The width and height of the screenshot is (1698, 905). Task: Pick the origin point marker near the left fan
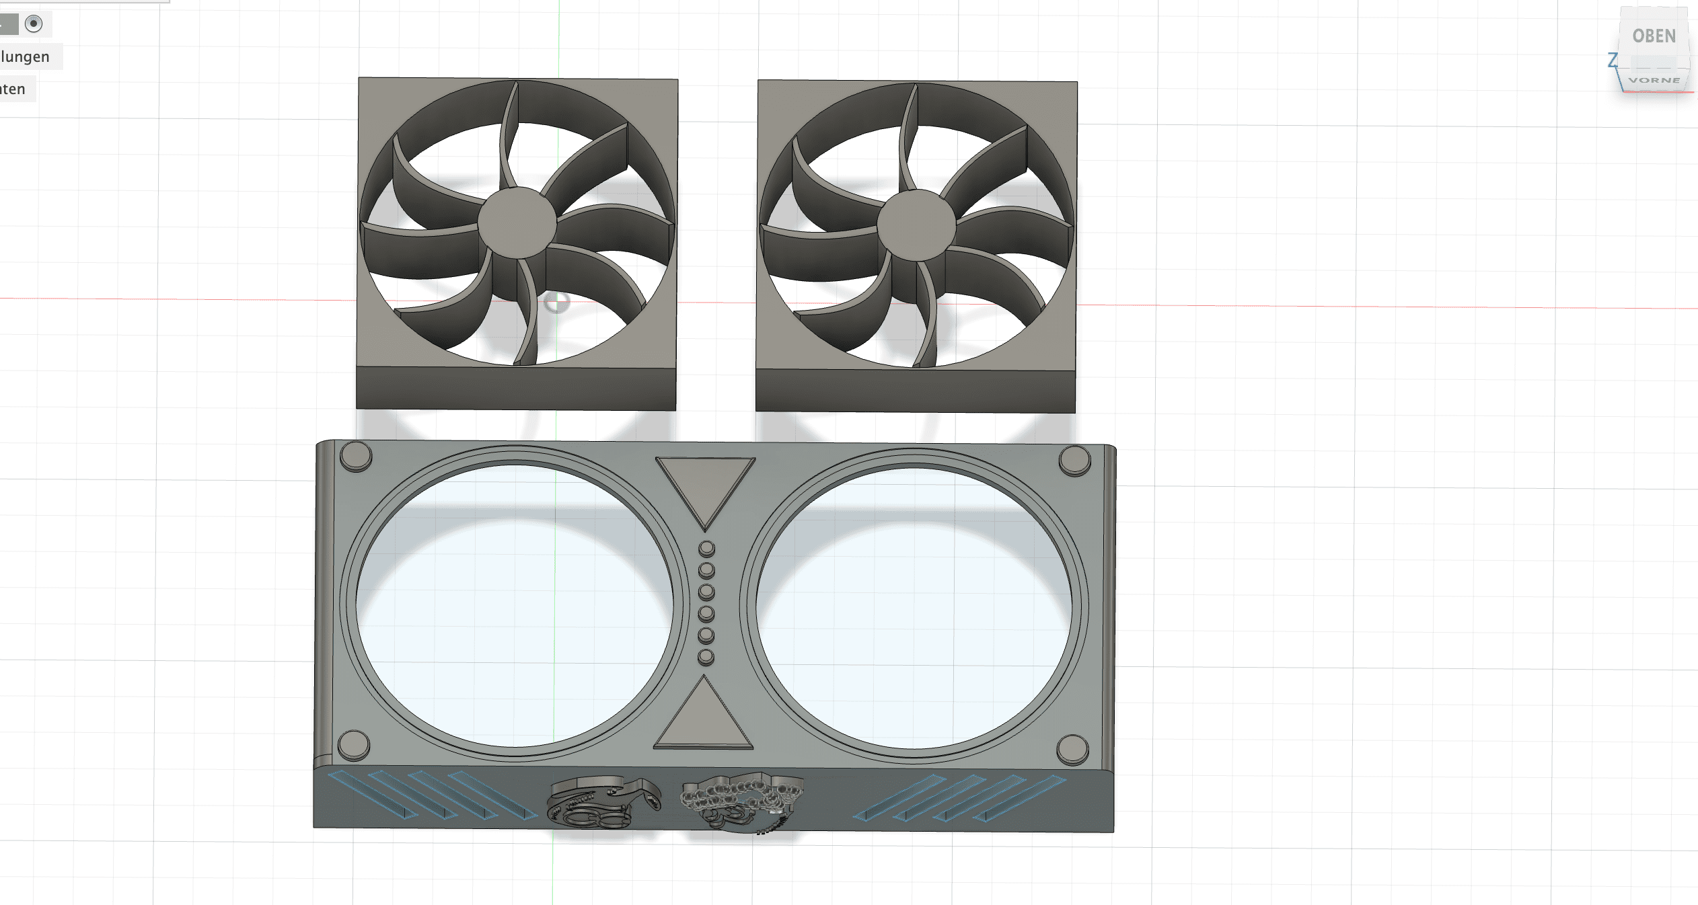556,303
